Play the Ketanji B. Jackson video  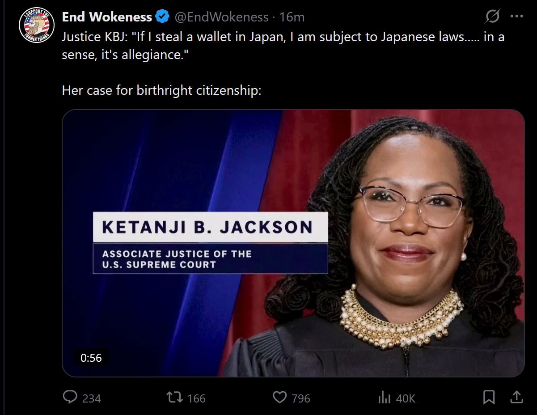pos(293,243)
